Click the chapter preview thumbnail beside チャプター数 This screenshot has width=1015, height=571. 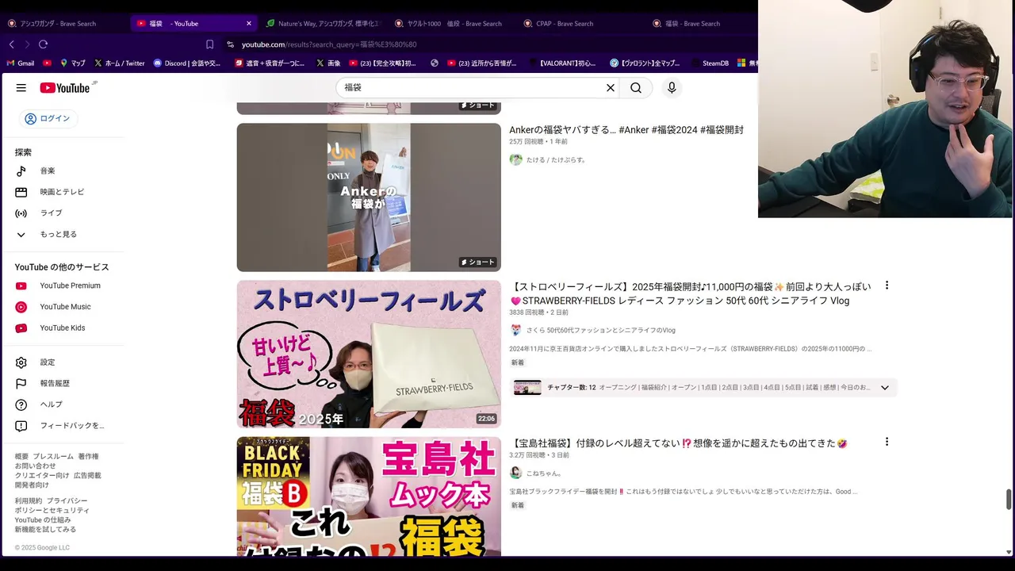click(527, 388)
